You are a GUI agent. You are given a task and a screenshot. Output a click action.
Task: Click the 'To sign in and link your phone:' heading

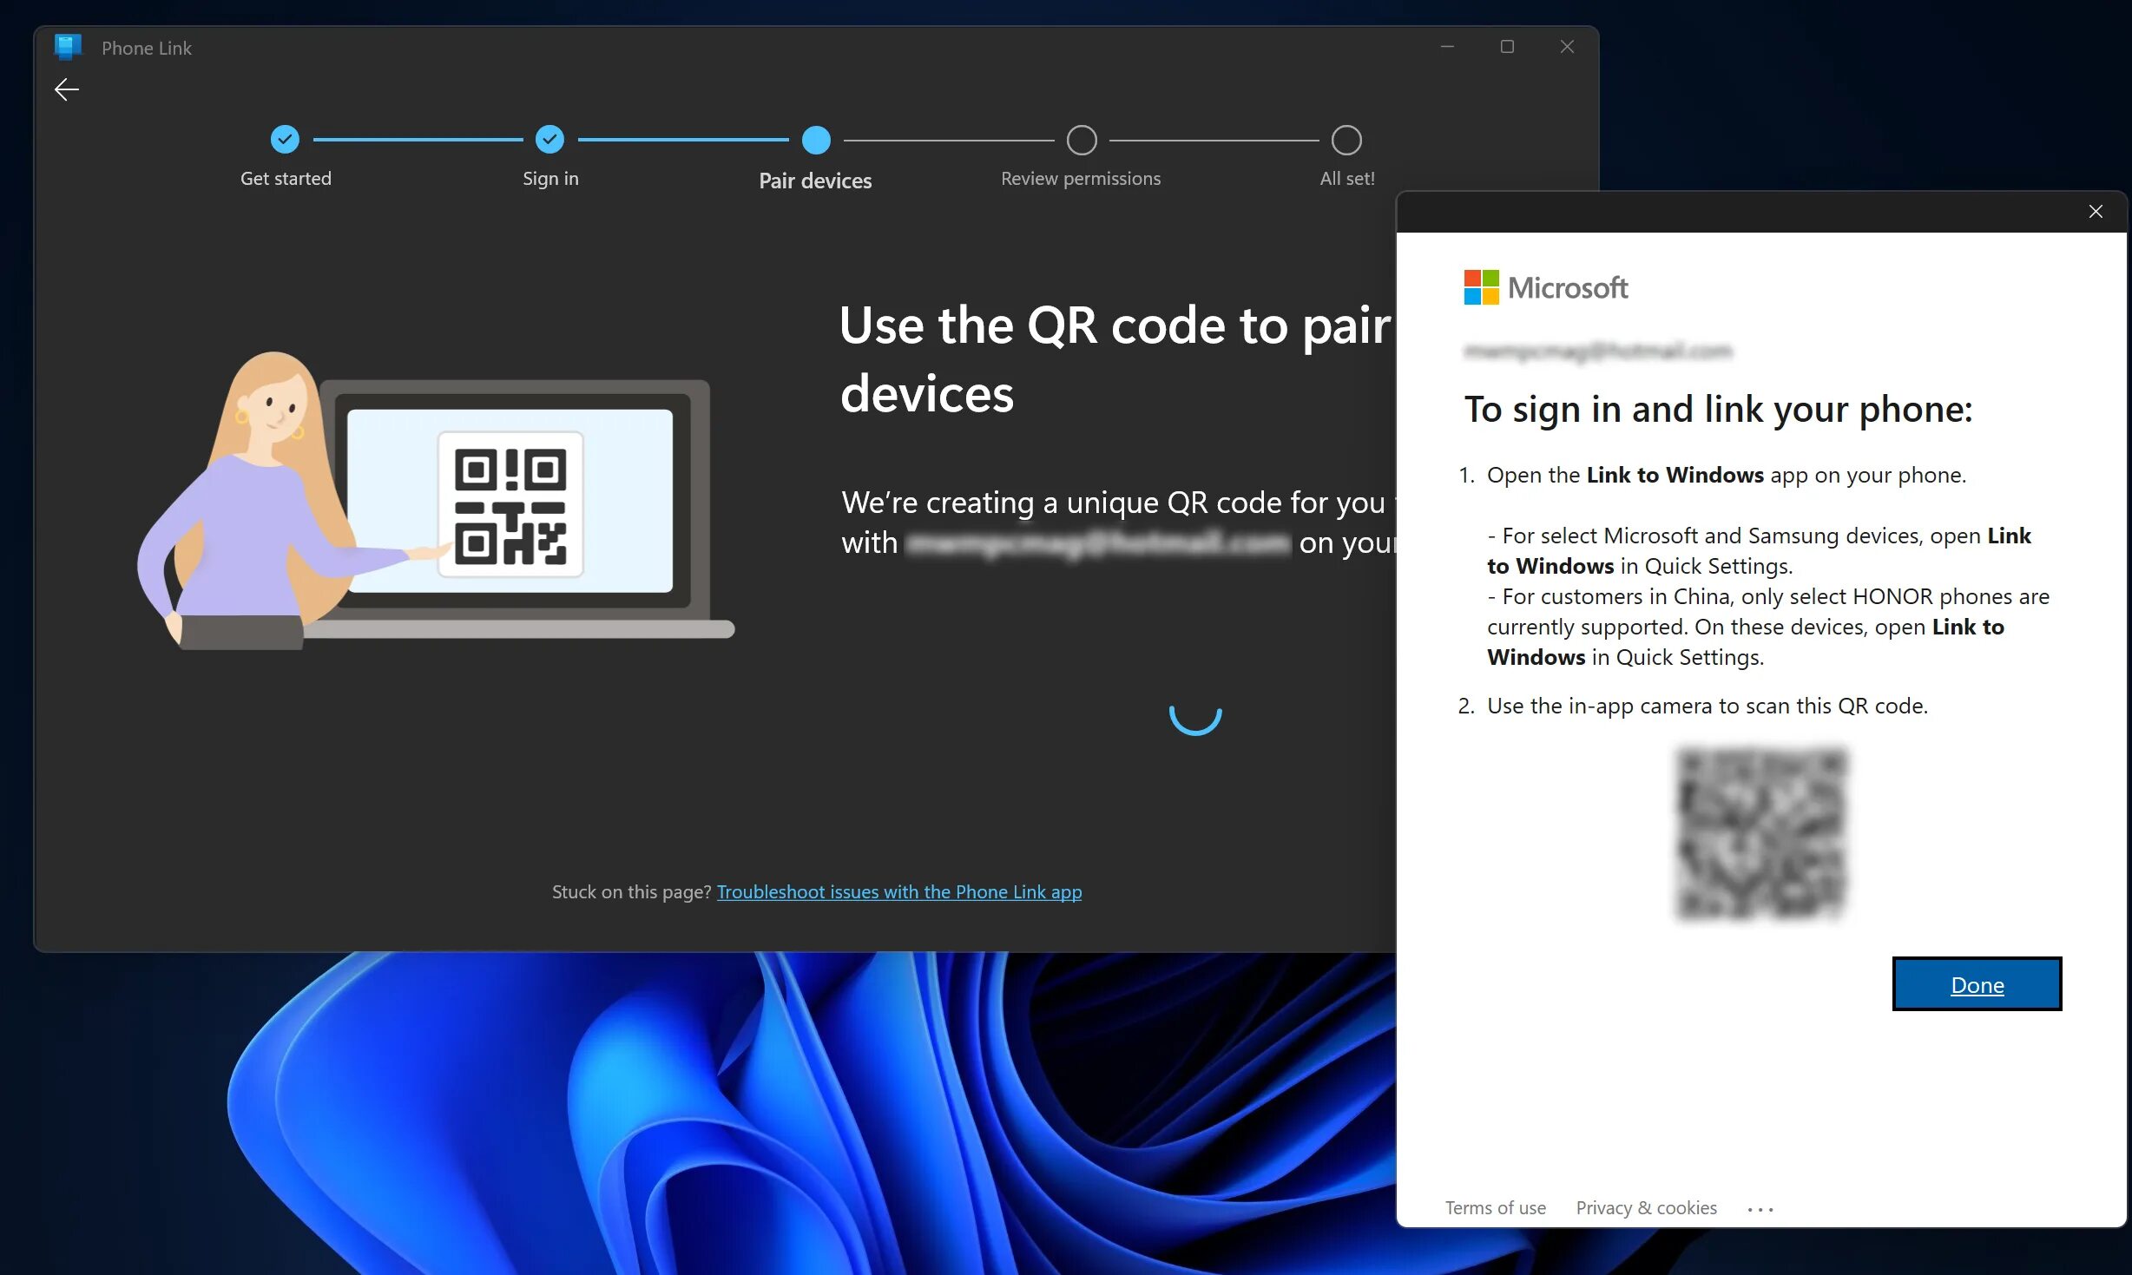point(1719,409)
